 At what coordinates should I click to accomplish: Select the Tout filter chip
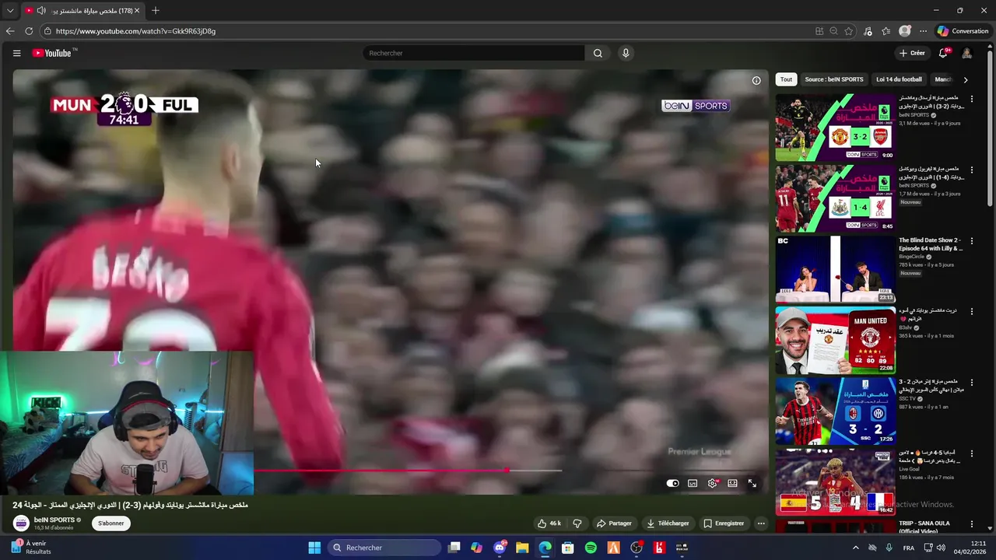click(786, 79)
